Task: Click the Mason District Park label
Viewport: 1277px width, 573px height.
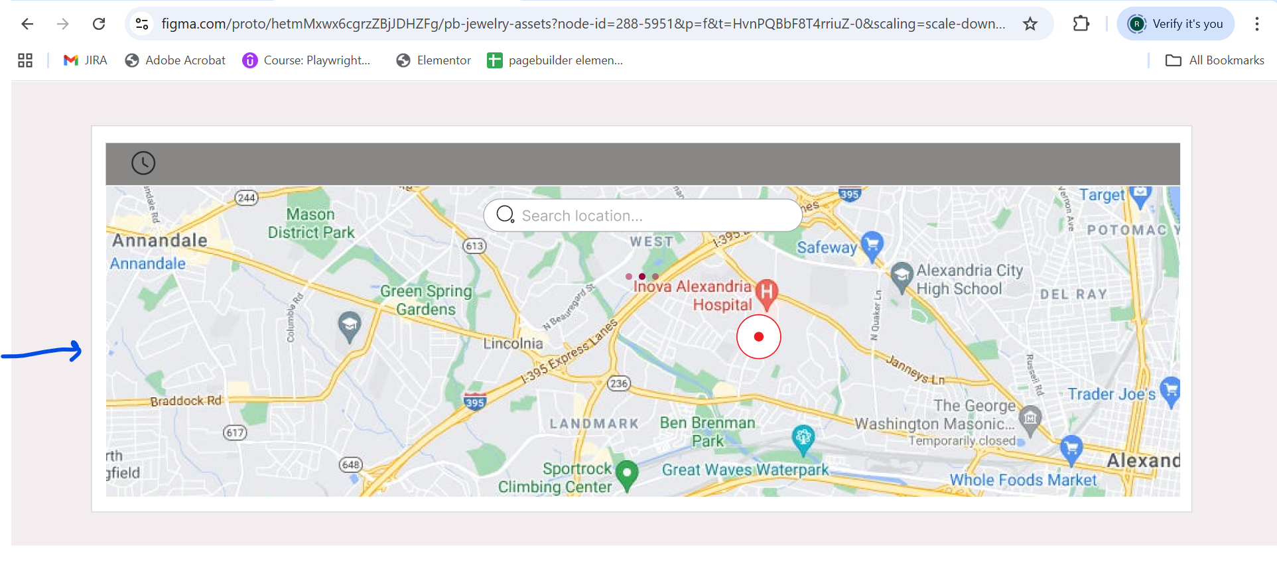Action: [x=311, y=223]
